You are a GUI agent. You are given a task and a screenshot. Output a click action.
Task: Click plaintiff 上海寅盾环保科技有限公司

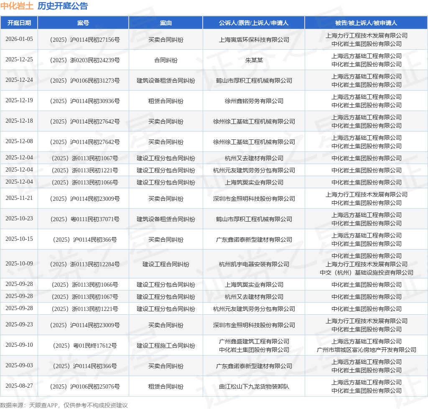coord(254,40)
